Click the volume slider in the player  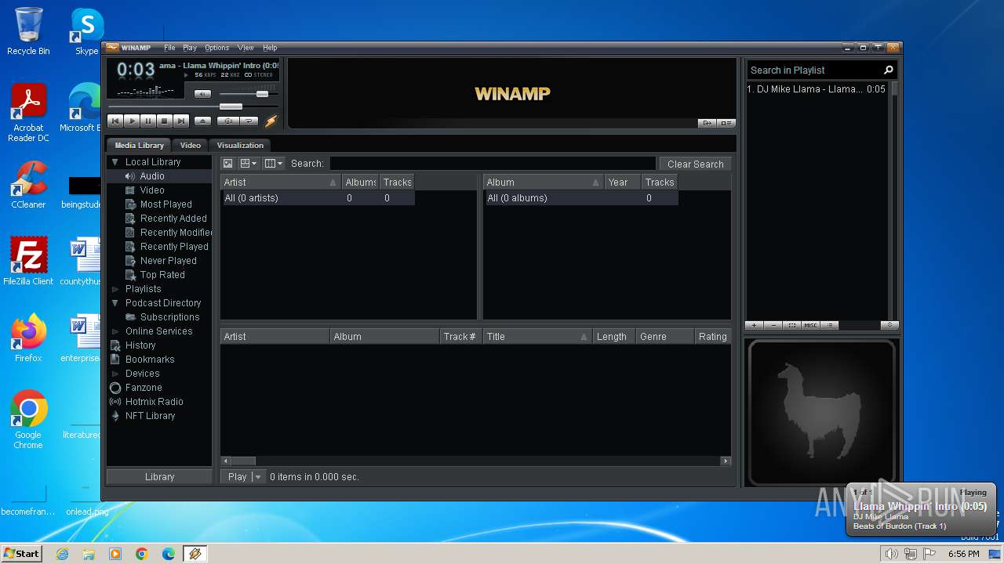coord(247,94)
